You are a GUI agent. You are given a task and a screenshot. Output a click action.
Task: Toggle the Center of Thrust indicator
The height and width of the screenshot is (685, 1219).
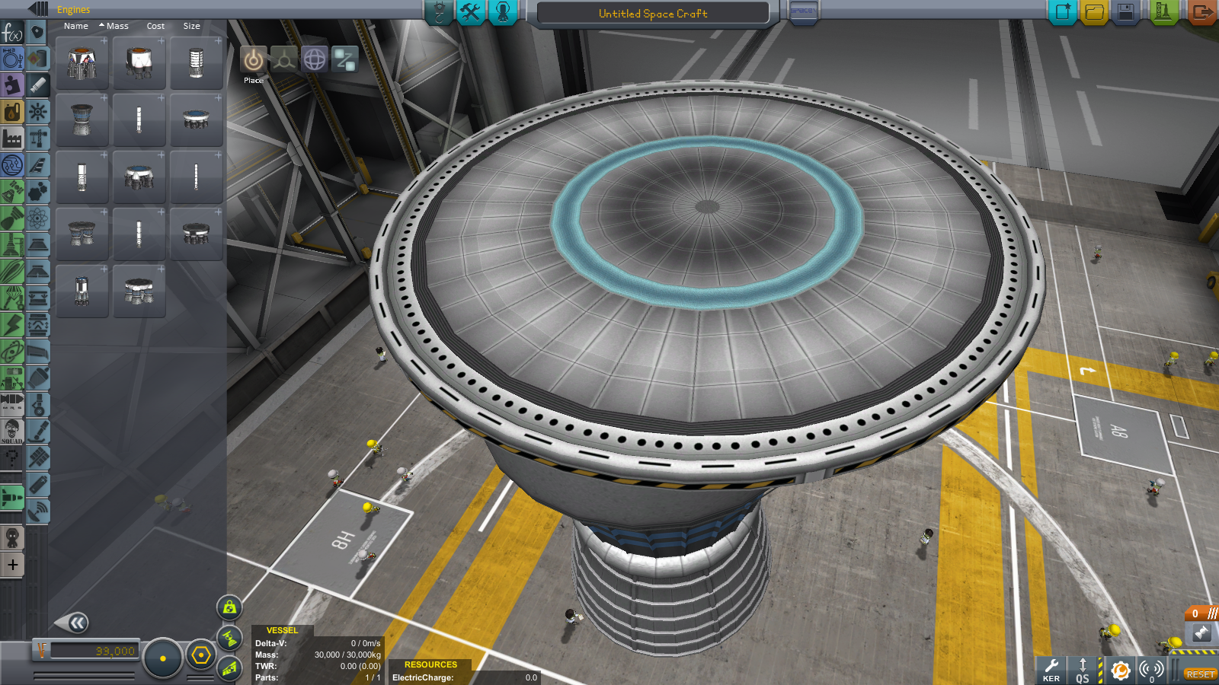click(229, 639)
